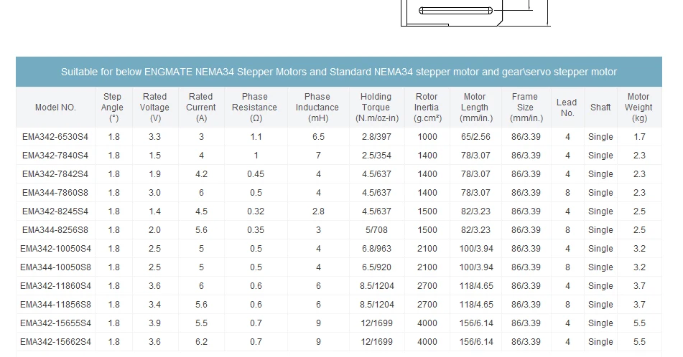Select the EMA344-7860S8 row label
This screenshot has height=357, width=683.
[x=55, y=193]
